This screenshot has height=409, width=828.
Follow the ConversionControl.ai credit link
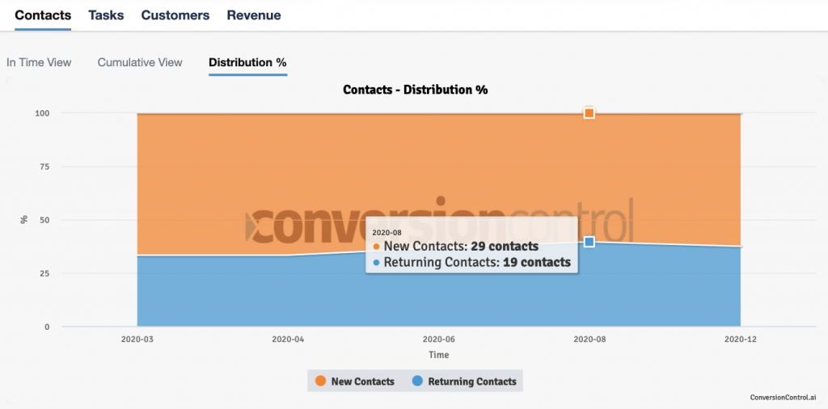[783, 398]
